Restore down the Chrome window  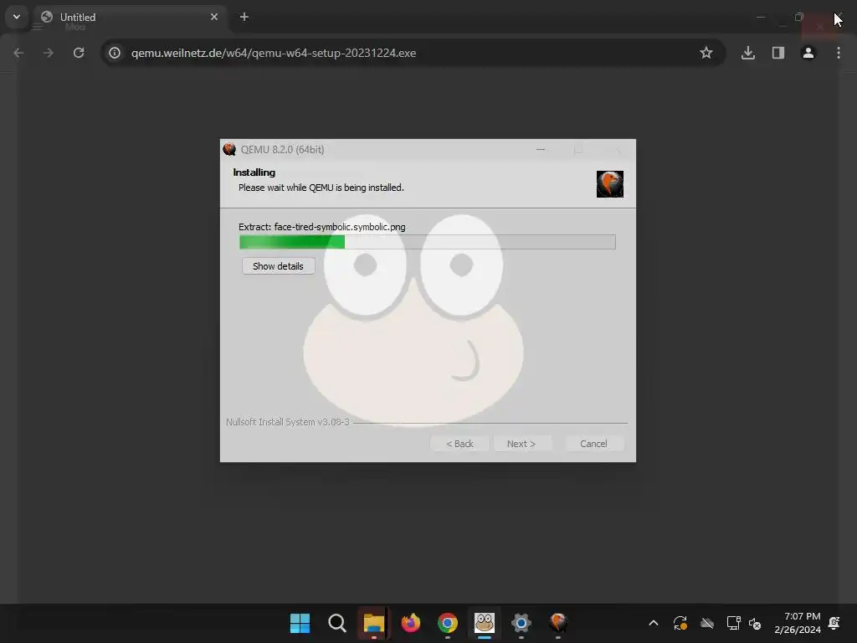pos(799,17)
